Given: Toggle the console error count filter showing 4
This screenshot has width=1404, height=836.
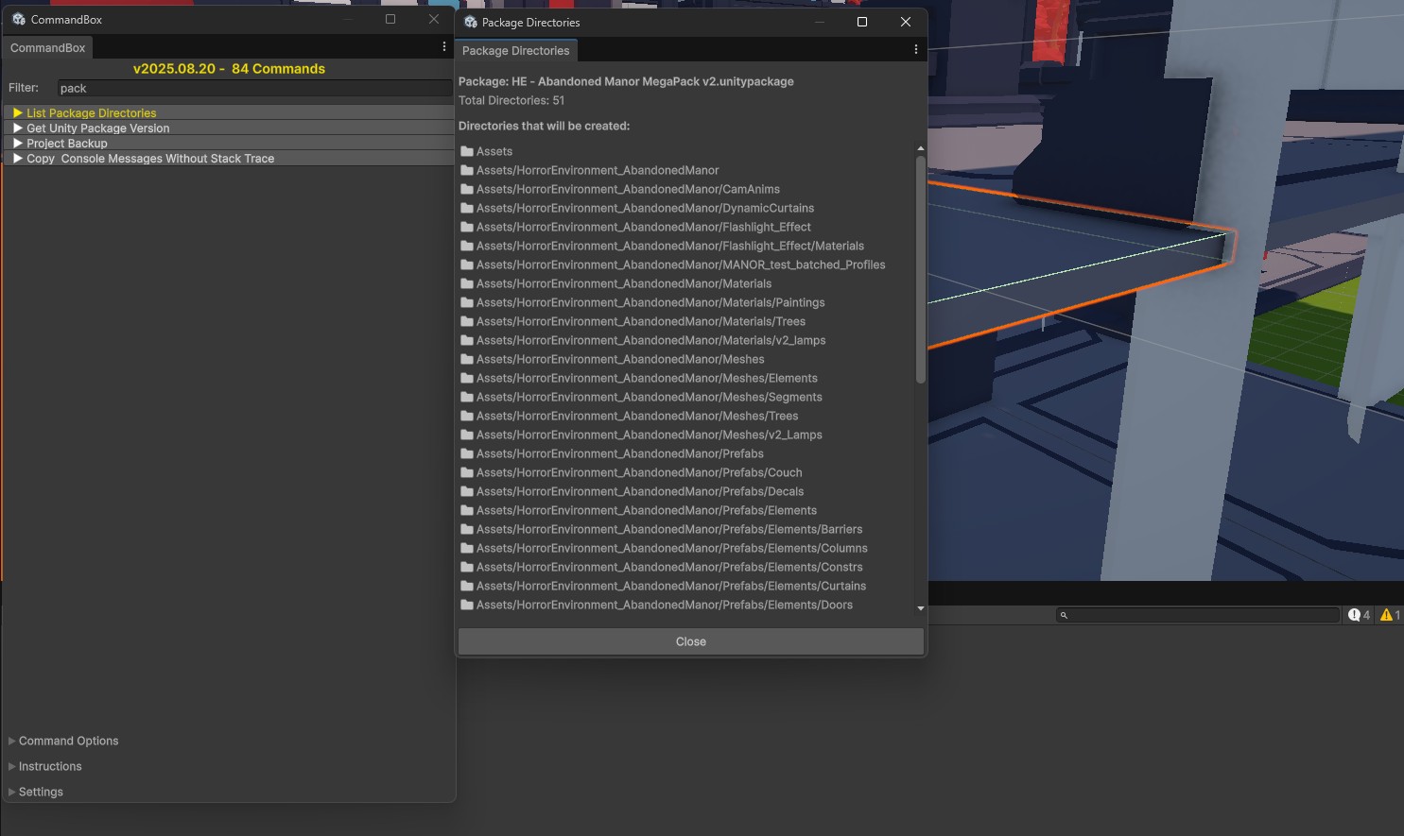Looking at the screenshot, I should pyautogui.click(x=1359, y=615).
